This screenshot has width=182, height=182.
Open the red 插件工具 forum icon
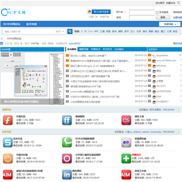[126, 120]
